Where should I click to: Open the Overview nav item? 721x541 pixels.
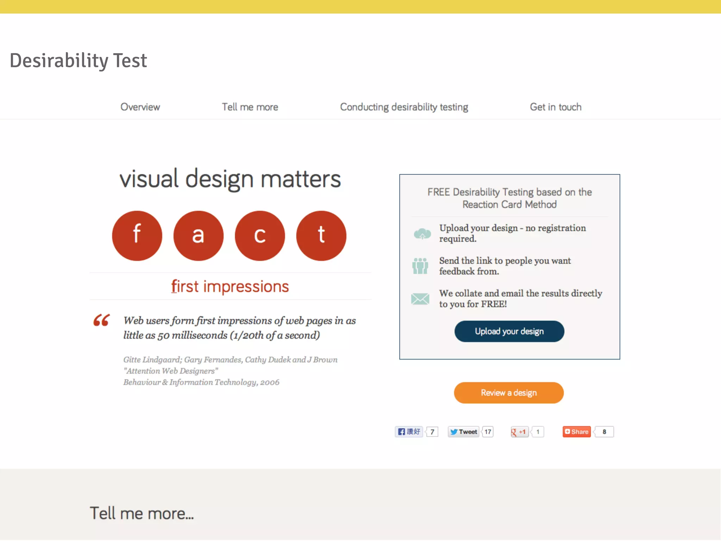(140, 107)
